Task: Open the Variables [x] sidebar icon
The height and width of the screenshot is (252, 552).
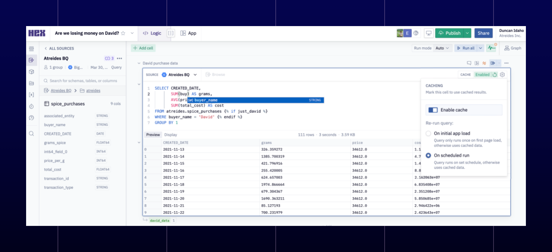Action: point(31,95)
